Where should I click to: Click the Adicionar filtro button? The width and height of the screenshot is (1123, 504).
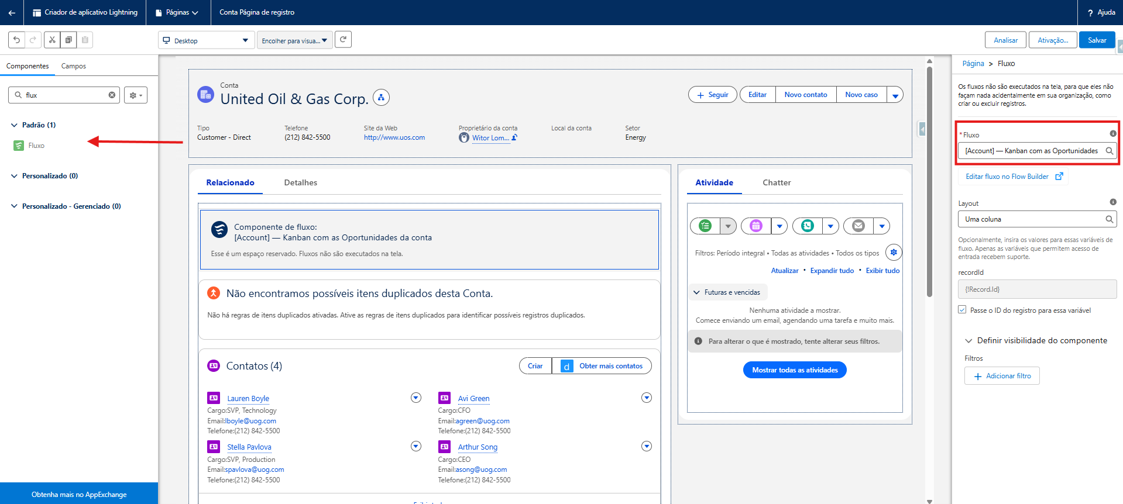1002,376
